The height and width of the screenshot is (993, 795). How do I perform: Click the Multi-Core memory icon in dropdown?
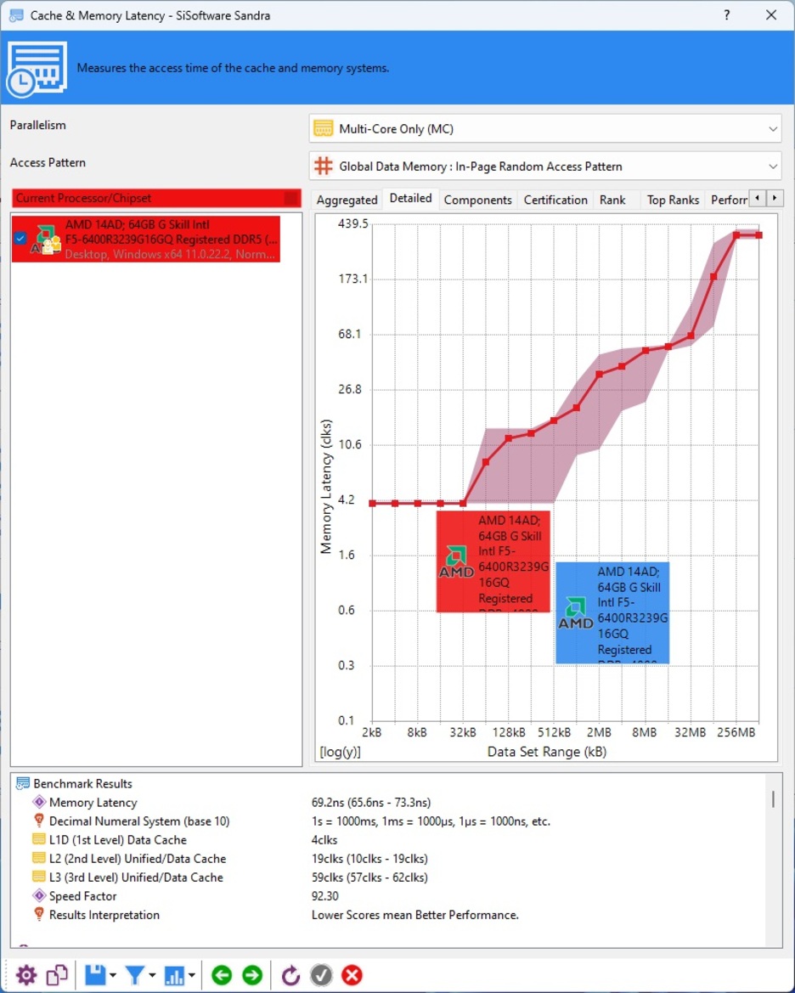(x=323, y=128)
